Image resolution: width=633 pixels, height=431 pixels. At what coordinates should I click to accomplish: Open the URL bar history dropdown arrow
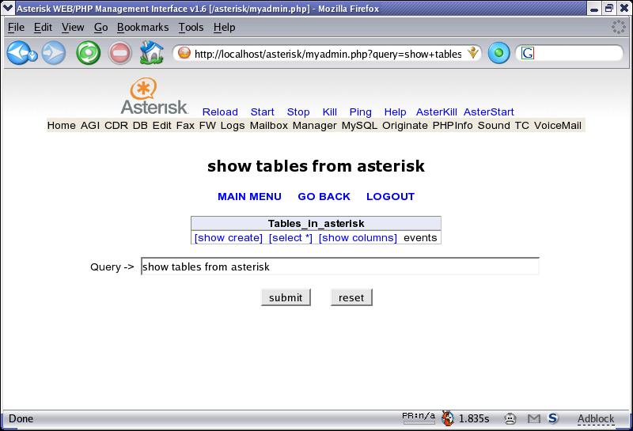point(473,53)
